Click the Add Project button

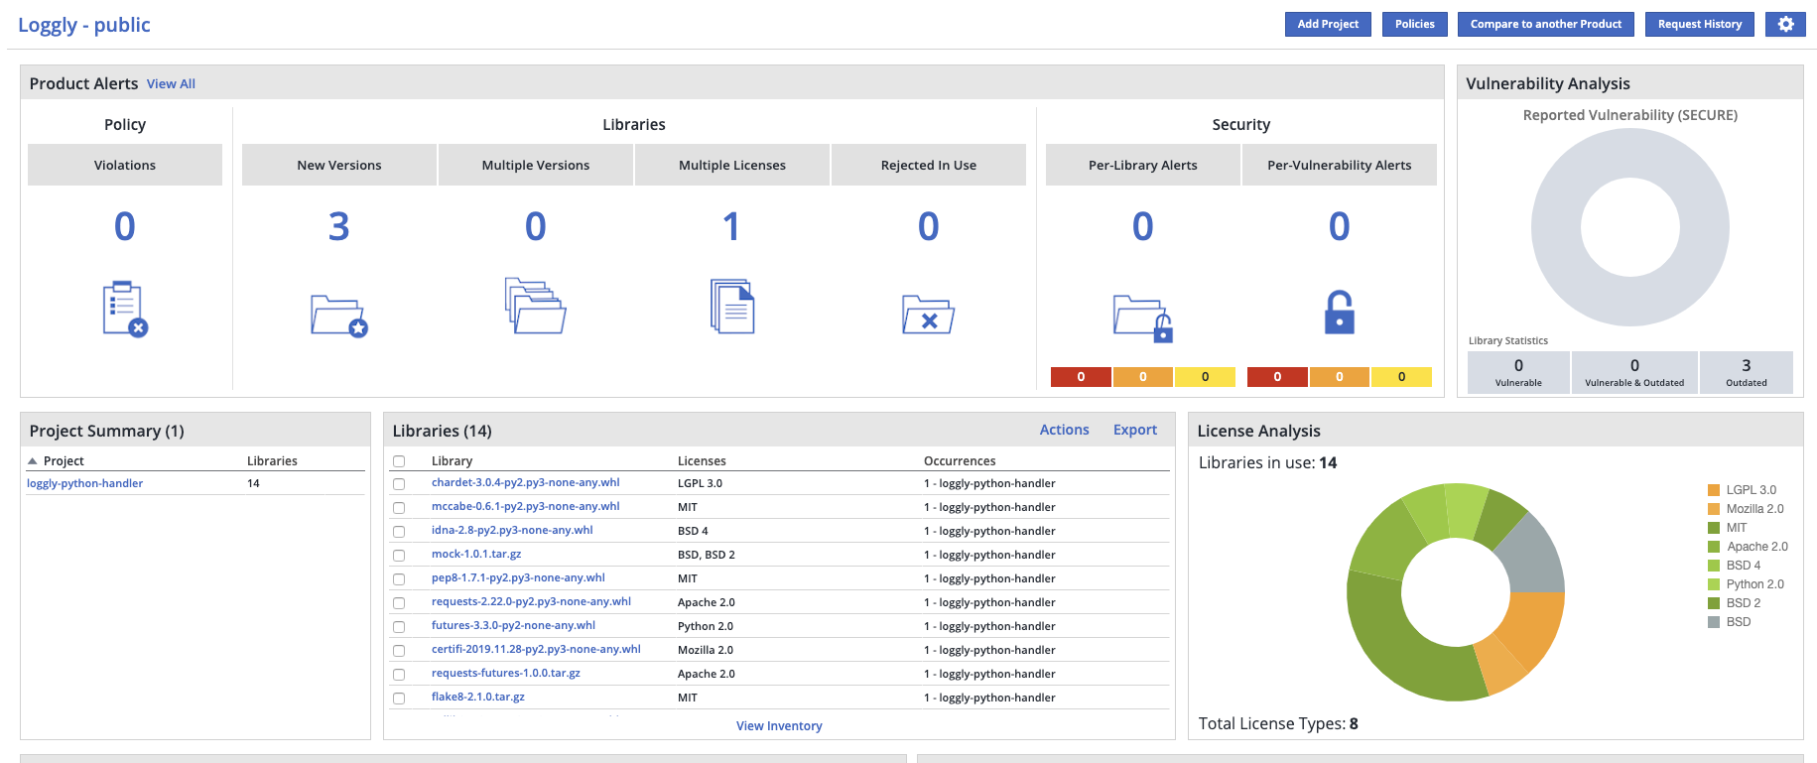1328,24
